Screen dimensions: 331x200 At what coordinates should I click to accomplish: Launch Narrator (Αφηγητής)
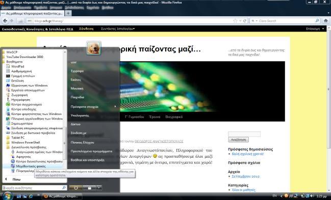pos(21,157)
